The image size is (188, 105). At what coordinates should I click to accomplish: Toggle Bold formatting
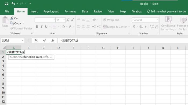point(37,27)
